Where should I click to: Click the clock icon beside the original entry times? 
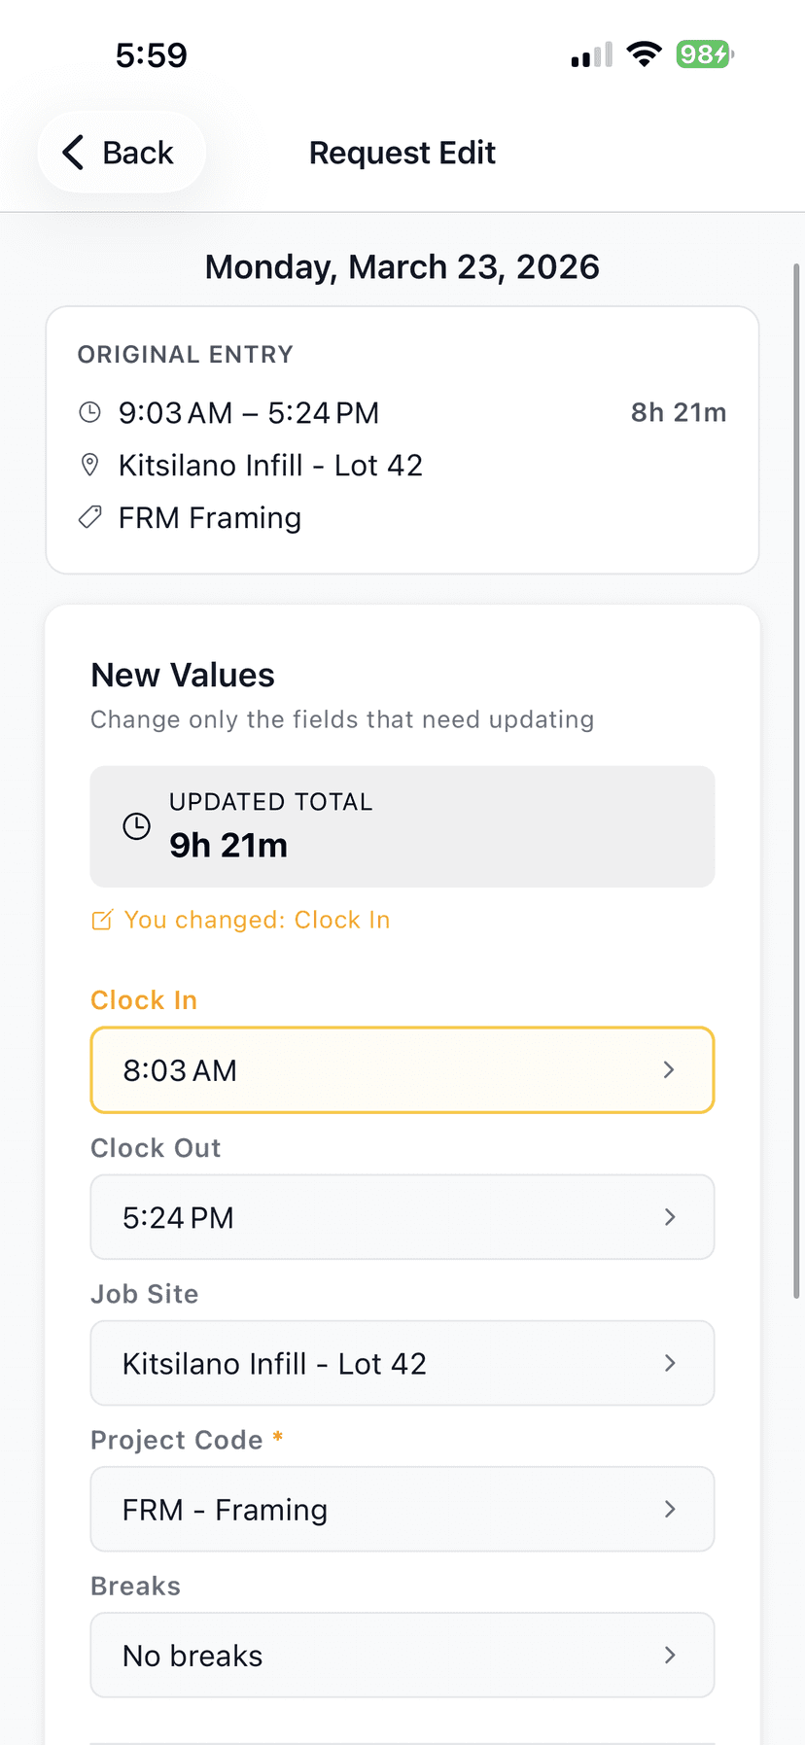click(x=89, y=412)
